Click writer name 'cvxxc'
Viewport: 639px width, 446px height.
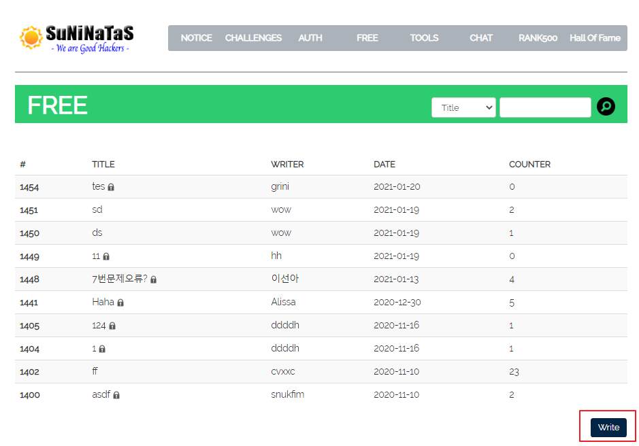283,371
